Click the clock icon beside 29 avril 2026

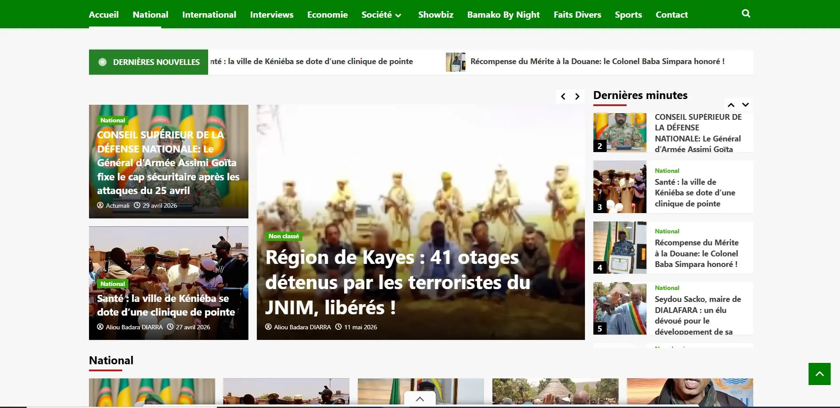[x=137, y=206]
